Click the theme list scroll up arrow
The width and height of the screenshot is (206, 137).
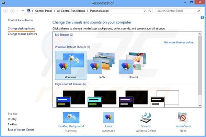pos(200,34)
